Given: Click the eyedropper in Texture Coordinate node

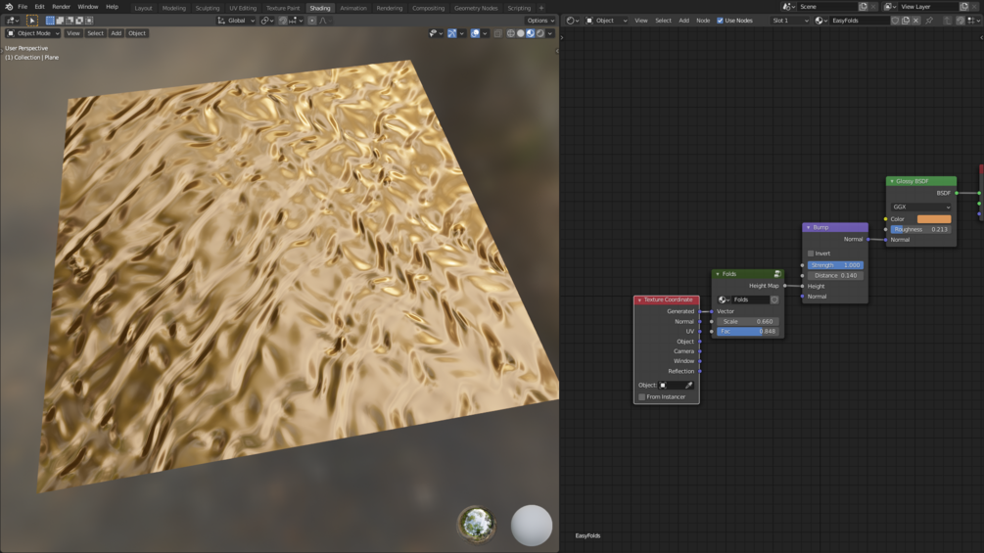Looking at the screenshot, I should [688, 385].
